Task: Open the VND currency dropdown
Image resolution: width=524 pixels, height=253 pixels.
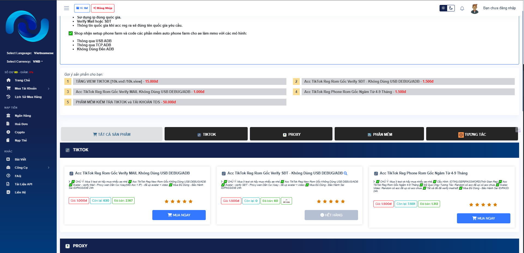Action: pyautogui.click(x=38, y=61)
